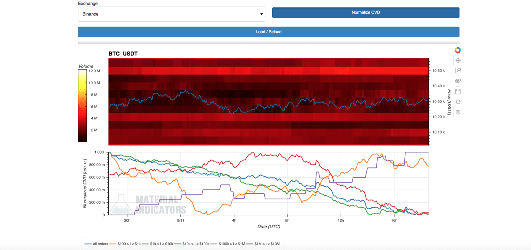Image resolution: width=531 pixels, height=250 pixels.
Task: Click the Bokeh logo icon
Action: click(458, 50)
